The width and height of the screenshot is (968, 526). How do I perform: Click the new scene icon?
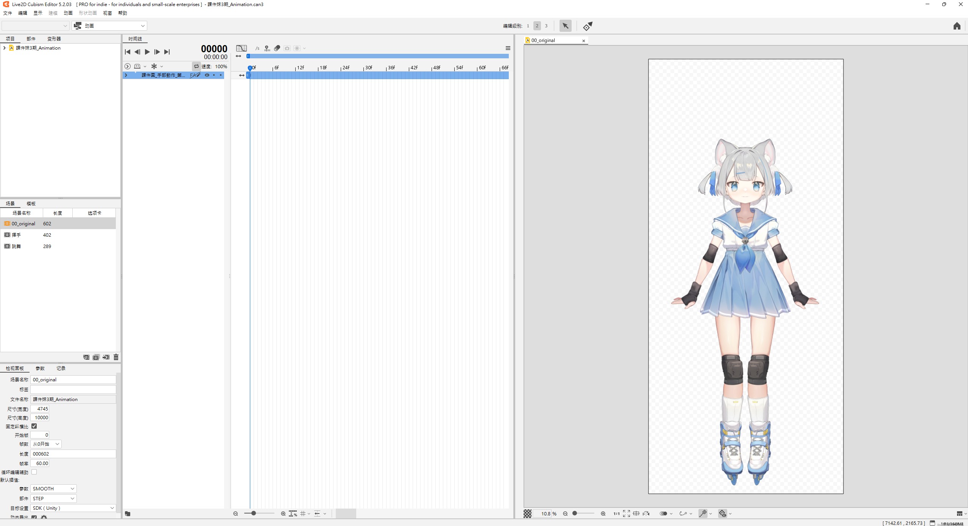coord(86,357)
